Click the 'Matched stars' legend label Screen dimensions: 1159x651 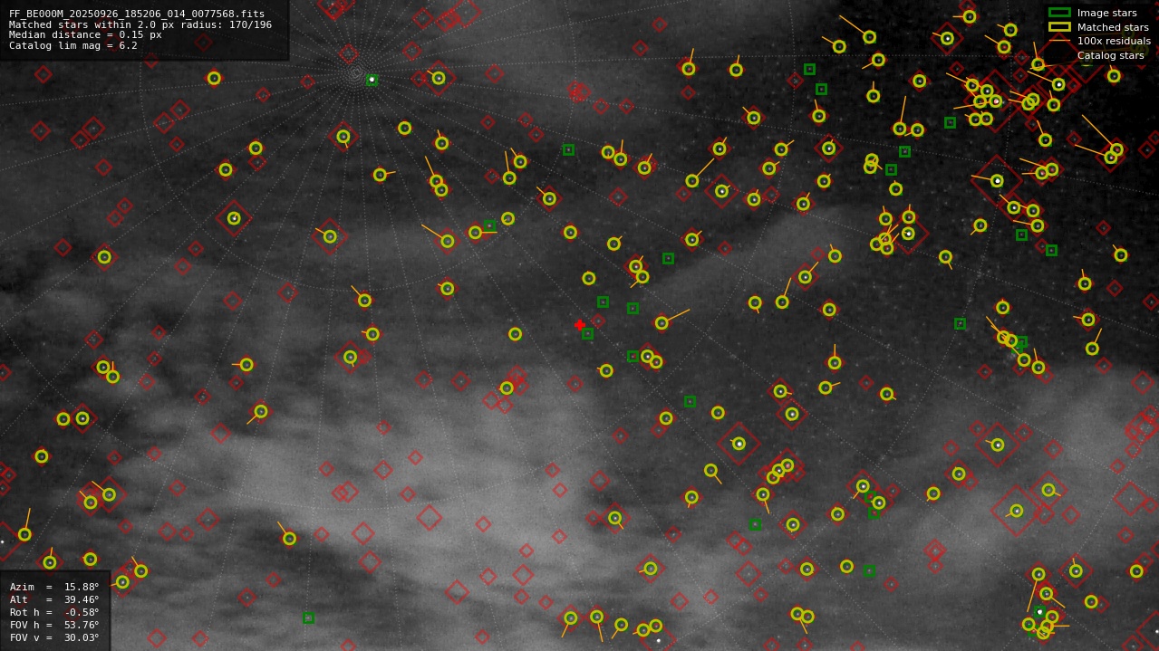coord(1113,27)
